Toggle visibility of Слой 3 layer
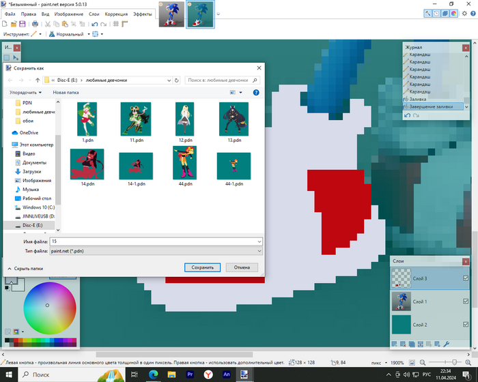The width and height of the screenshot is (478, 382). [466, 278]
